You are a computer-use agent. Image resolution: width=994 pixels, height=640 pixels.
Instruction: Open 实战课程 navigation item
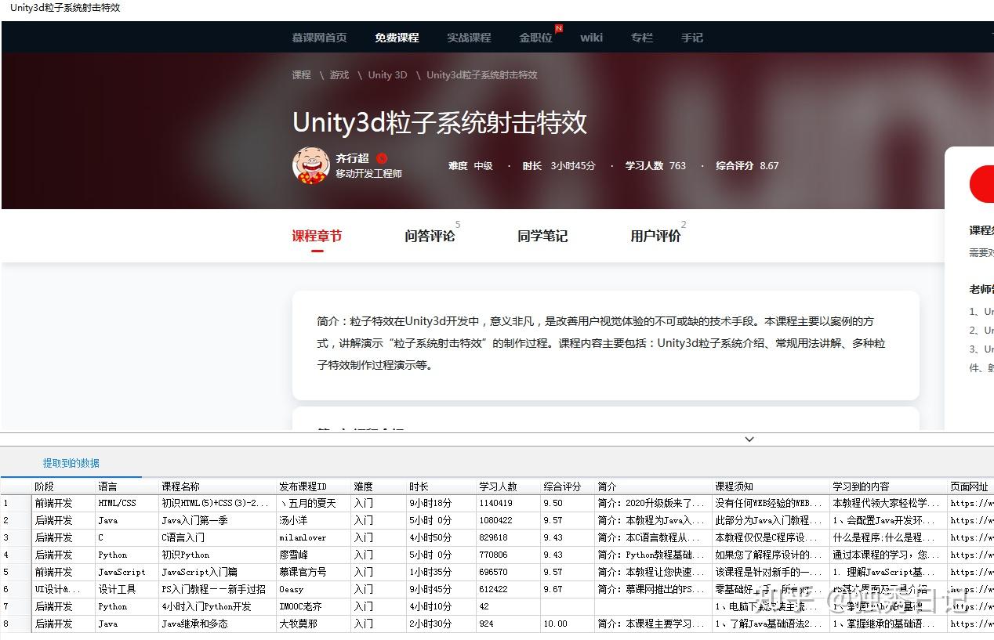pyautogui.click(x=469, y=38)
